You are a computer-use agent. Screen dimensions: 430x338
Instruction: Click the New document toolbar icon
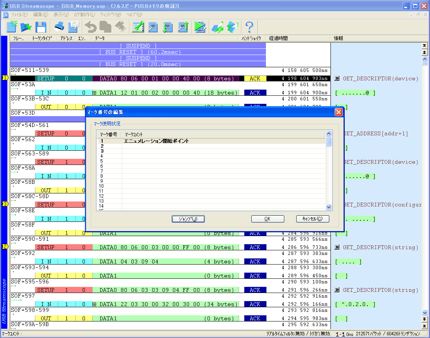[x=12, y=27]
